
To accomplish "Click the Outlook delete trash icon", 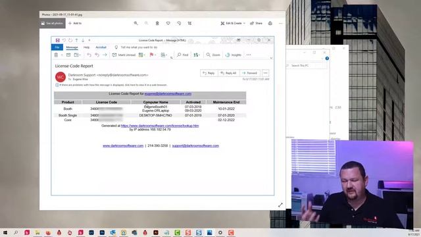I will click(56, 55).
